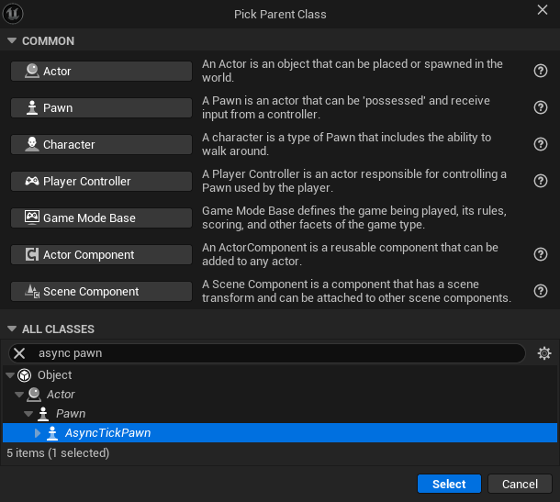Viewport: 560px width, 502px height.
Task: Click the Unreal Engine logo icon
Action: click(13, 14)
